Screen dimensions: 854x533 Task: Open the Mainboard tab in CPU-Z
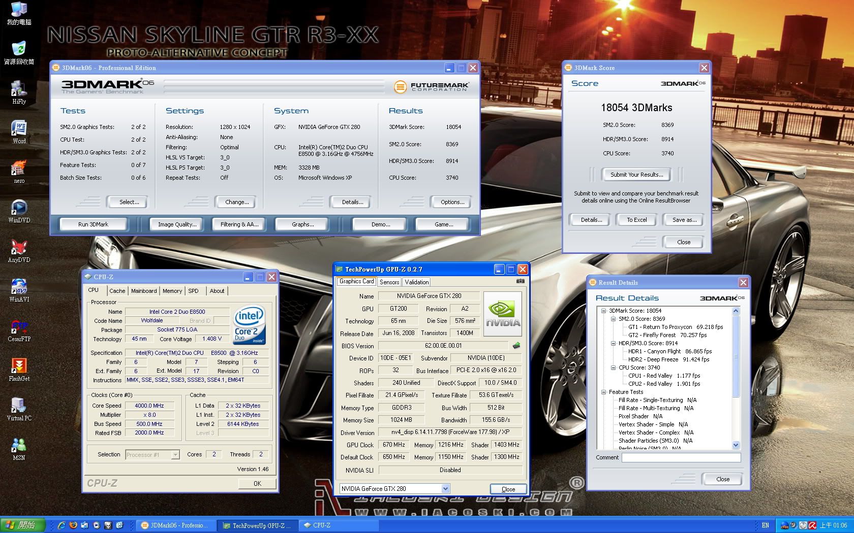[x=144, y=291]
